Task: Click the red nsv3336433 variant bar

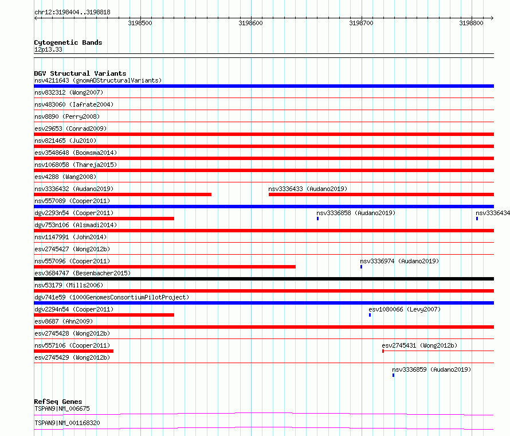Action: (381, 194)
